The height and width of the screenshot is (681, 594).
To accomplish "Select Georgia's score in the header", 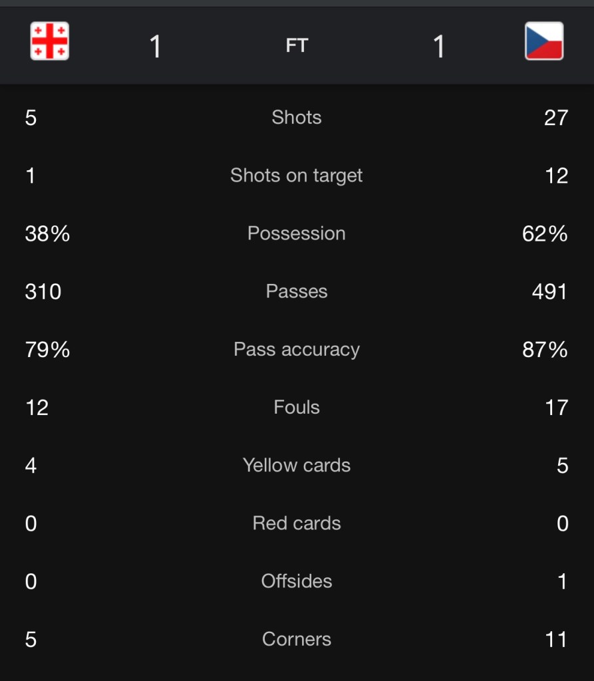I will point(155,47).
